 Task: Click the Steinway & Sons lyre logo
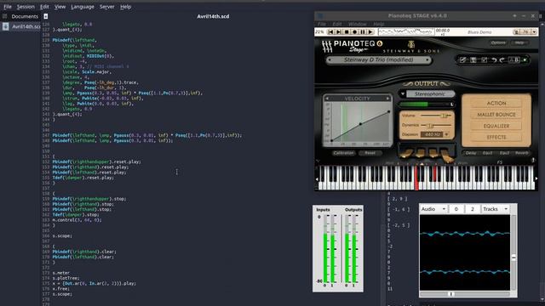[411, 44]
